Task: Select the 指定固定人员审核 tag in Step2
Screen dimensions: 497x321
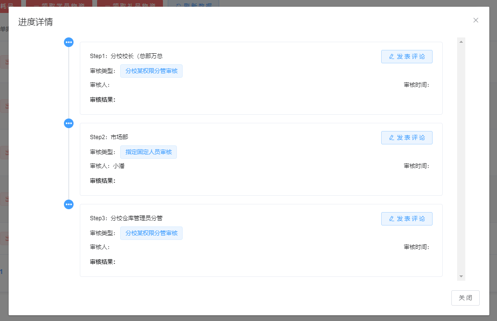Action: click(149, 152)
